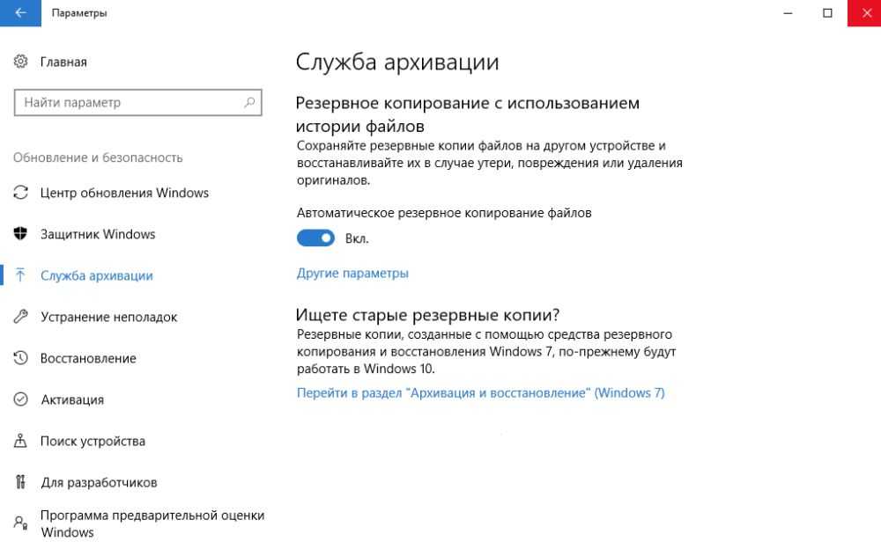Turn off automatic file backup toggle
The width and height of the screenshot is (881, 549).
tap(316, 238)
